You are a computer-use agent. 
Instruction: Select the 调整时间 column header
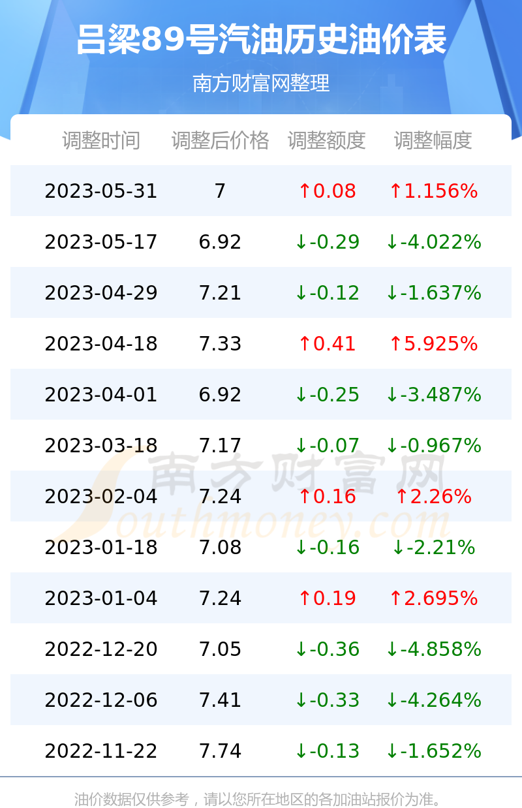click(x=101, y=140)
